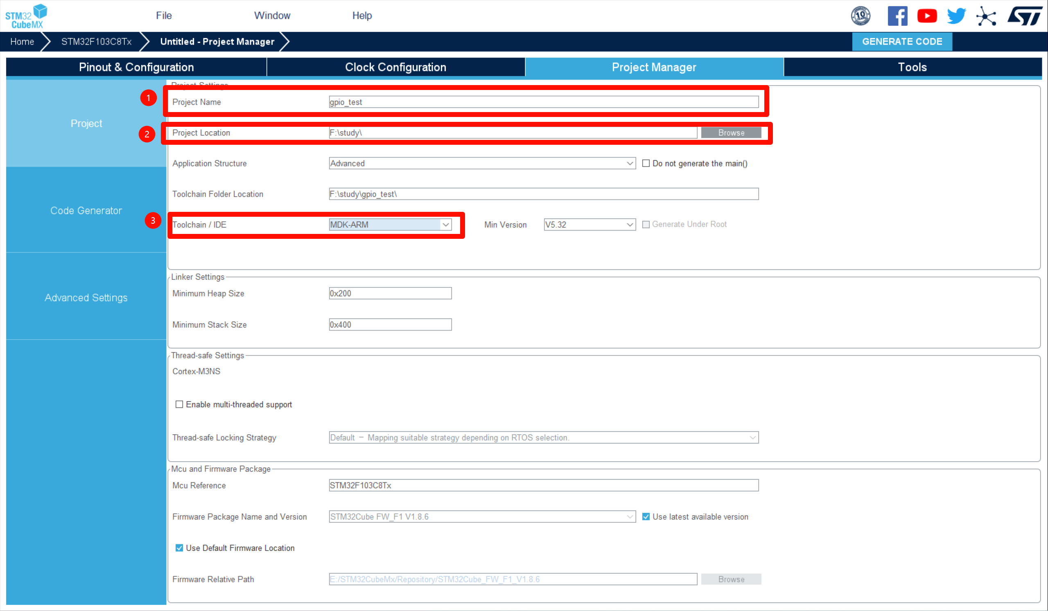
Task: Uncheck 'Use latest available version'
Action: 646,516
